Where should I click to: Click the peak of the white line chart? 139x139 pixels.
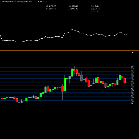(72, 29)
